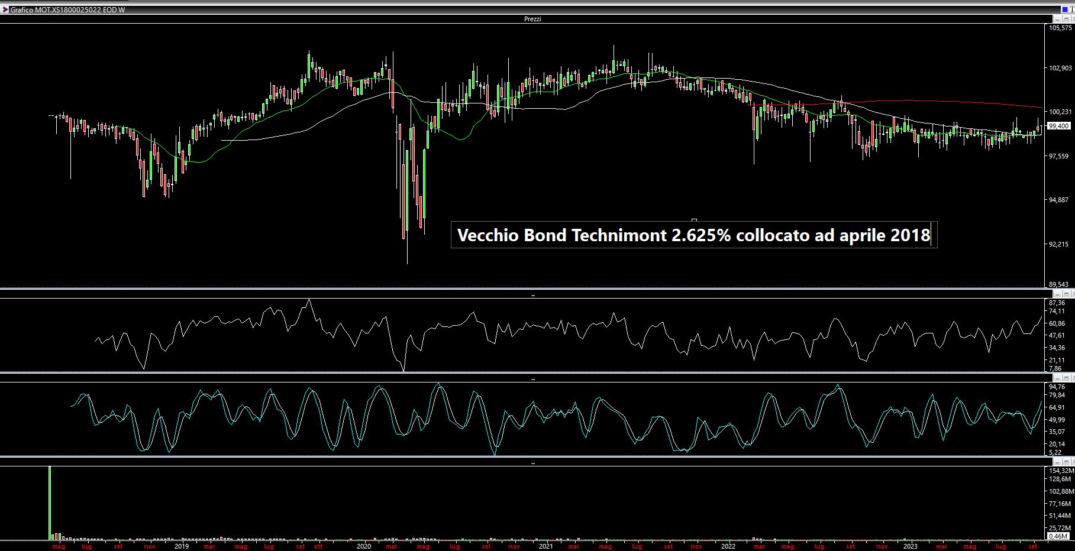Click the 47,61 RSI axis label
The image size is (1075, 551).
coord(1057,335)
